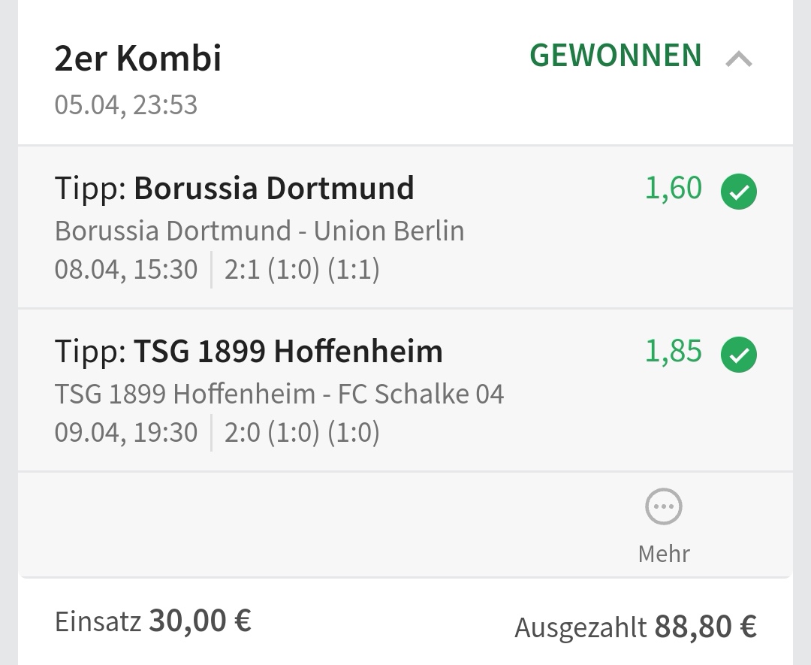Click the 1,60 odds value
The image size is (811, 665).
click(674, 188)
